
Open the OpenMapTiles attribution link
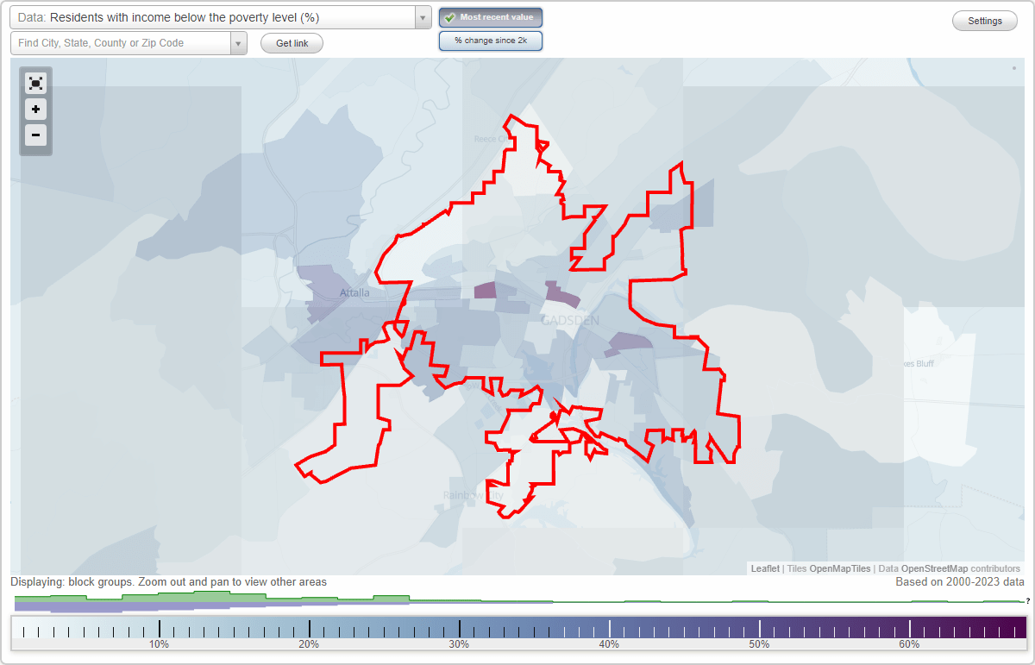click(840, 568)
